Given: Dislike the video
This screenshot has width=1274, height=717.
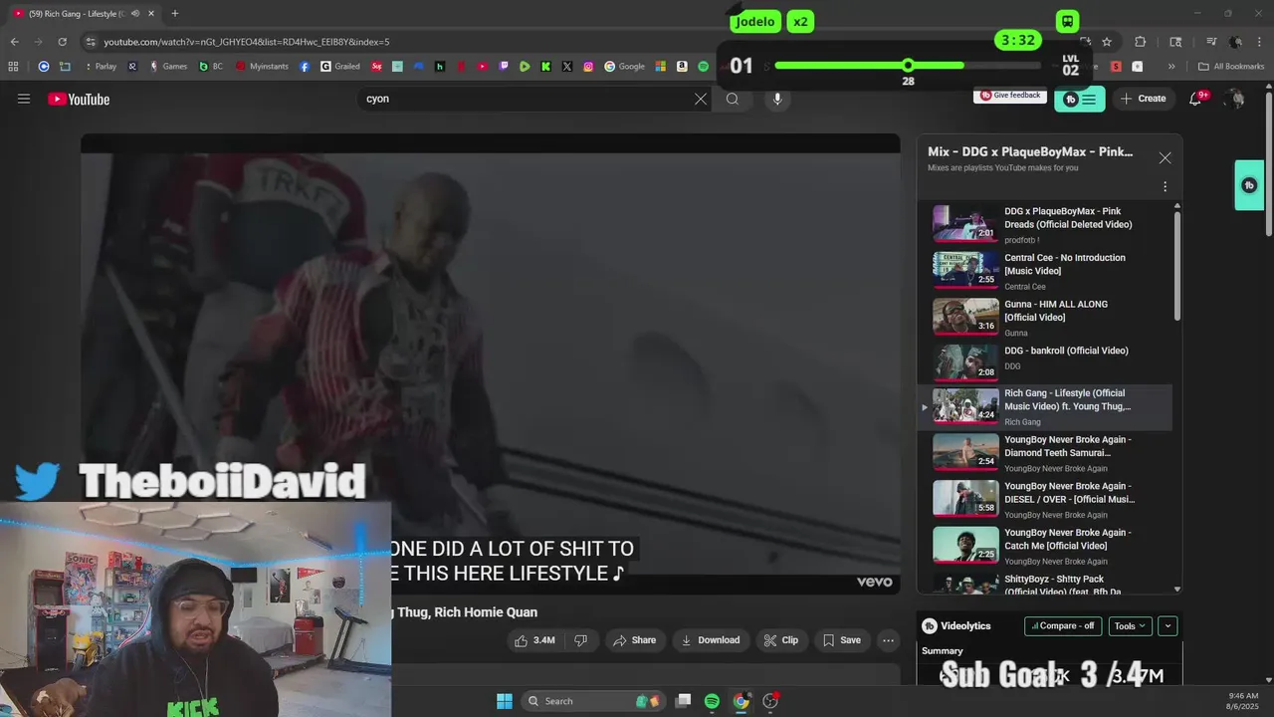Looking at the screenshot, I should click(580, 640).
